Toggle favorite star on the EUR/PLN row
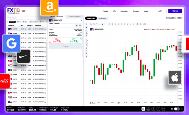Image resolution: width=189 pixels, height=115 pixels. pos(45,102)
